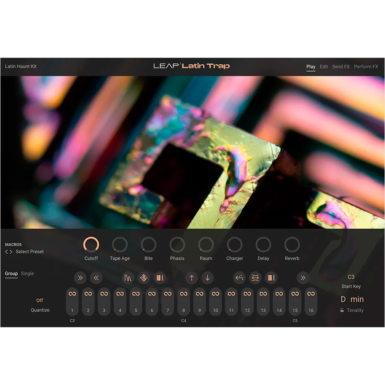Open the previous preset with the left arrow

[x=6, y=251]
